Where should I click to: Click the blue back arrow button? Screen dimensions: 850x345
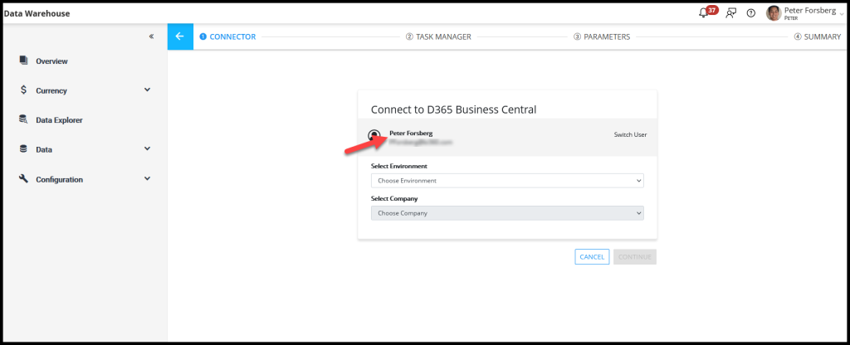pos(180,36)
